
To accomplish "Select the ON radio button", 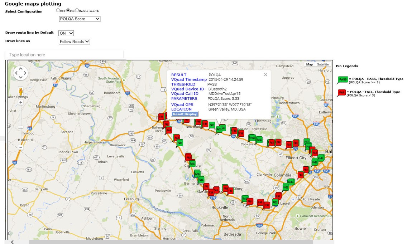I will [68, 10].
